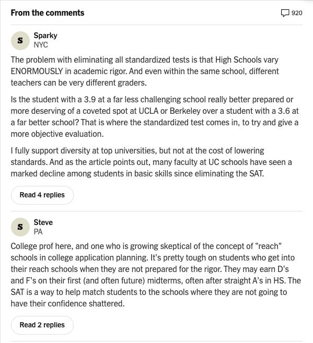Open the Sparky username profile
The image size is (313, 343).
(45, 36)
